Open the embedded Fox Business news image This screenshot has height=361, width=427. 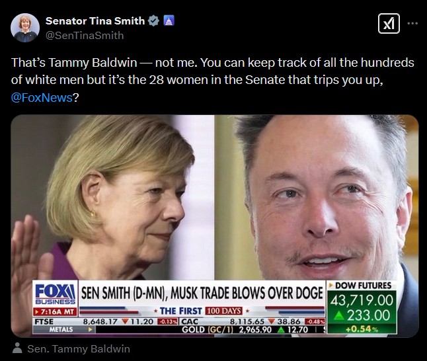pos(215,226)
